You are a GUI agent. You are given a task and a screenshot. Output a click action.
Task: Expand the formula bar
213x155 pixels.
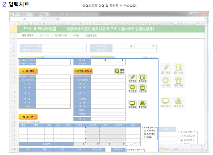pyautogui.click(x=206, y=19)
